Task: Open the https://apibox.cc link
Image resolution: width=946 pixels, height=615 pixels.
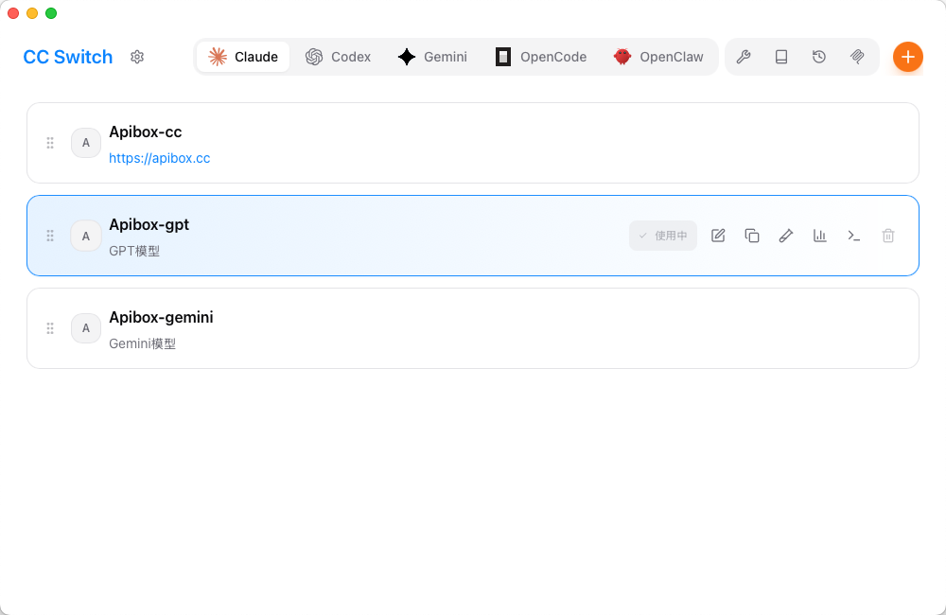Action: click(x=160, y=158)
